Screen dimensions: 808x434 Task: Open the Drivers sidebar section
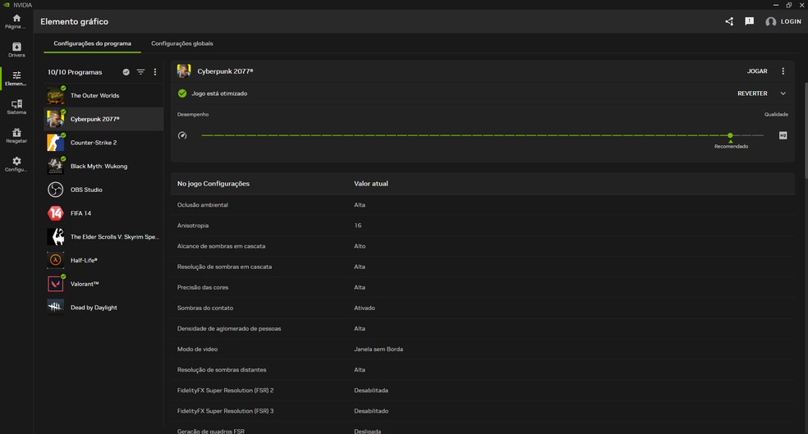tap(16, 50)
